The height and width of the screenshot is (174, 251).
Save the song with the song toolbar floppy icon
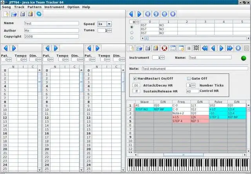click(22, 14)
